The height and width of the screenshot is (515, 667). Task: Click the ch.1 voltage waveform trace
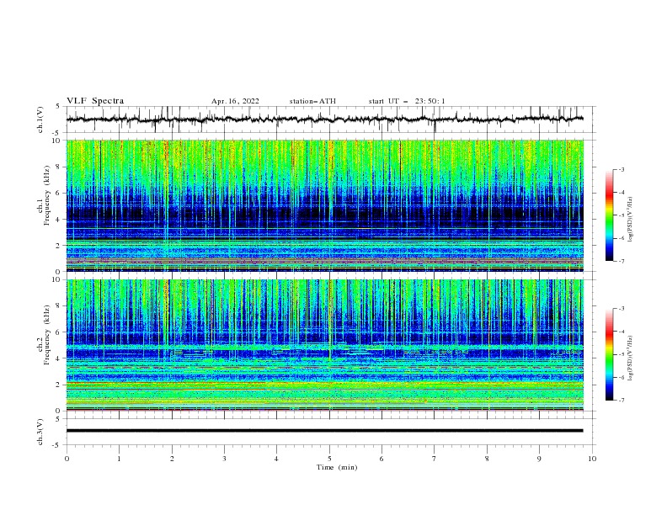pyautogui.click(x=325, y=119)
